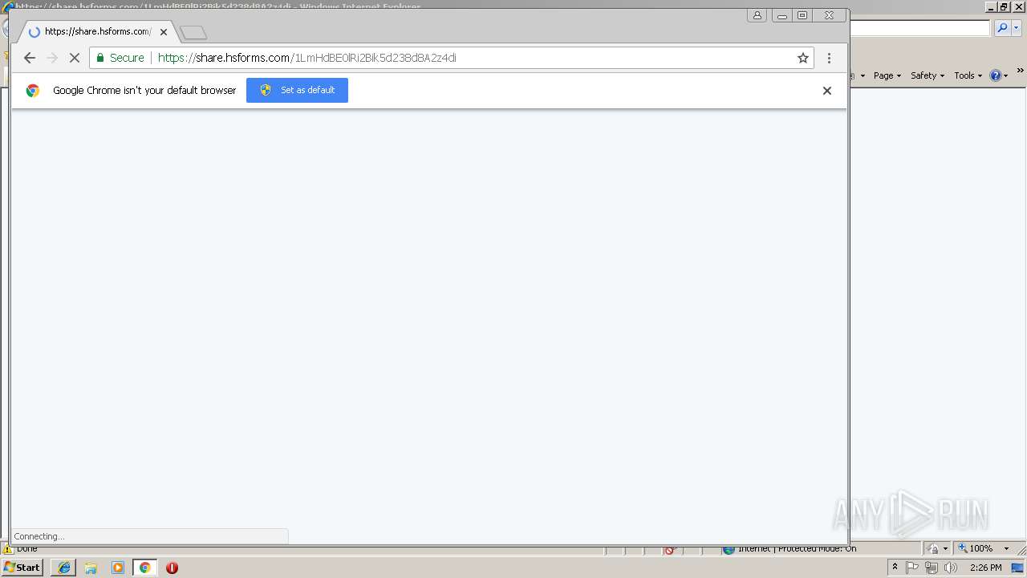This screenshot has height=578, width=1027.
Task: Open the Safety menu in Internet Explorer
Action: (x=927, y=75)
